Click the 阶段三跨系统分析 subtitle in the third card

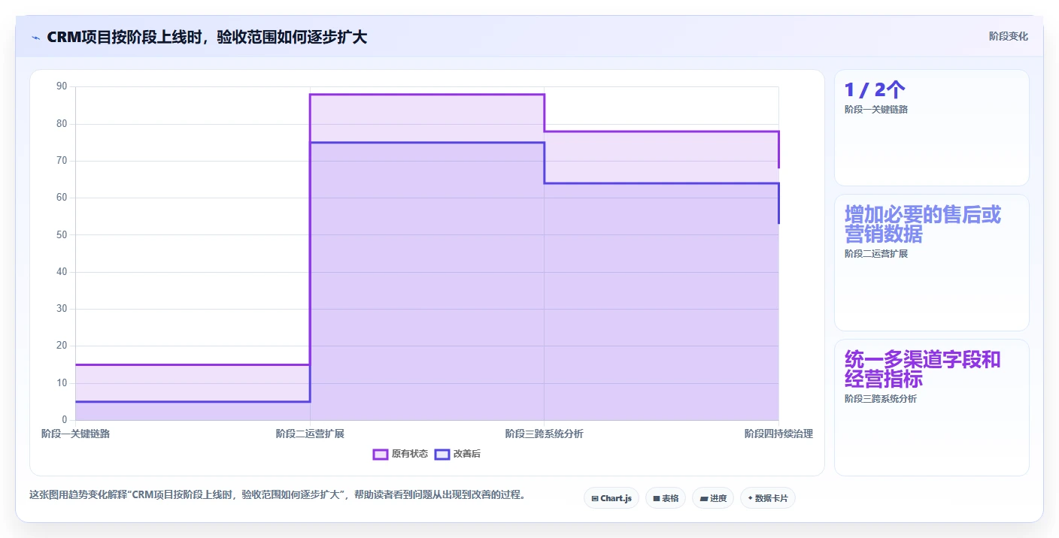pos(881,398)
